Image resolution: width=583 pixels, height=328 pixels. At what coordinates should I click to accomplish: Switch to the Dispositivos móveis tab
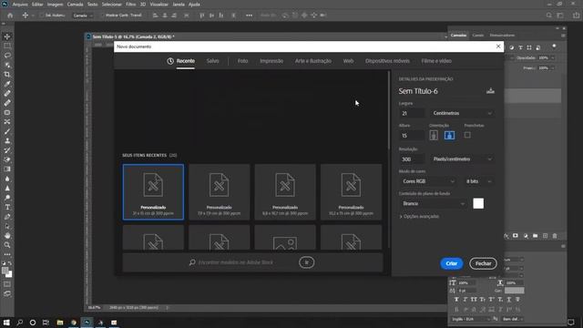(387, 61)
